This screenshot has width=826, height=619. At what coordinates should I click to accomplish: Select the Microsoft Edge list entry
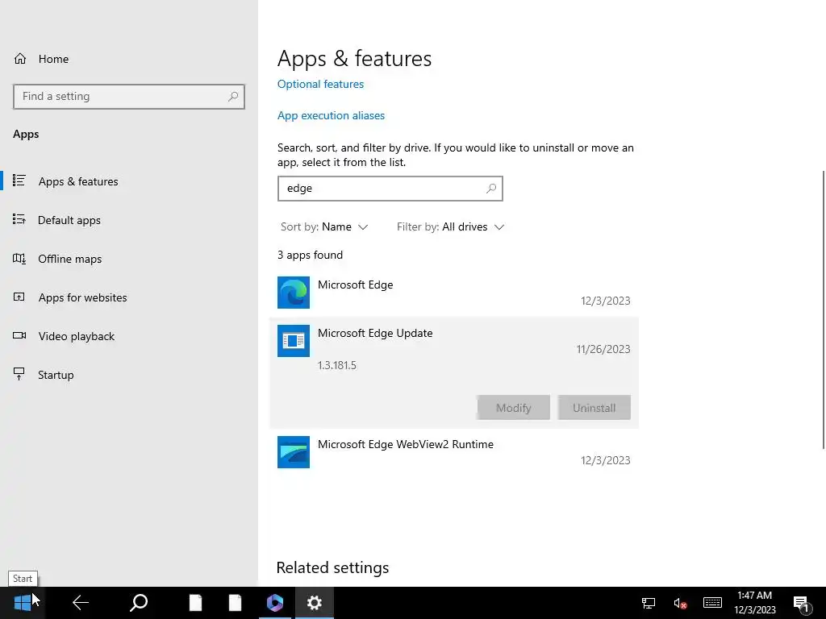click(x=454, y=293)
